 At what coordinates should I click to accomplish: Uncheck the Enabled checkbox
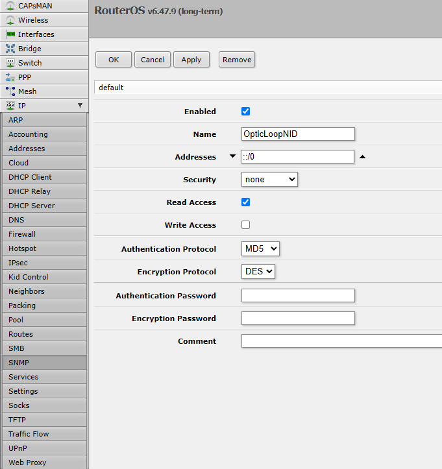[245, 112]
